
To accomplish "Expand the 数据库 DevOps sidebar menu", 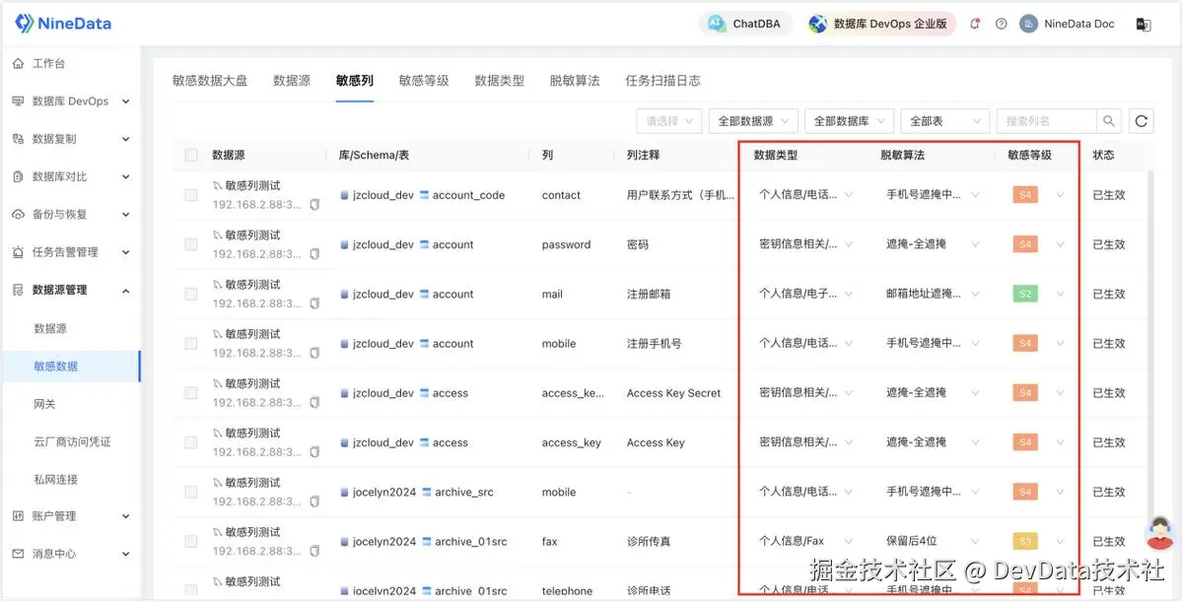I will pyautogui.click(x=70, y=101).
